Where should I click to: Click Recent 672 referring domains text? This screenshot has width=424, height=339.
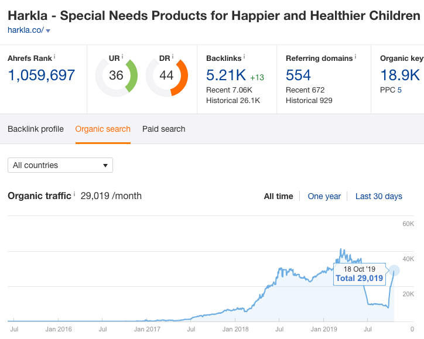pos(305,90)
